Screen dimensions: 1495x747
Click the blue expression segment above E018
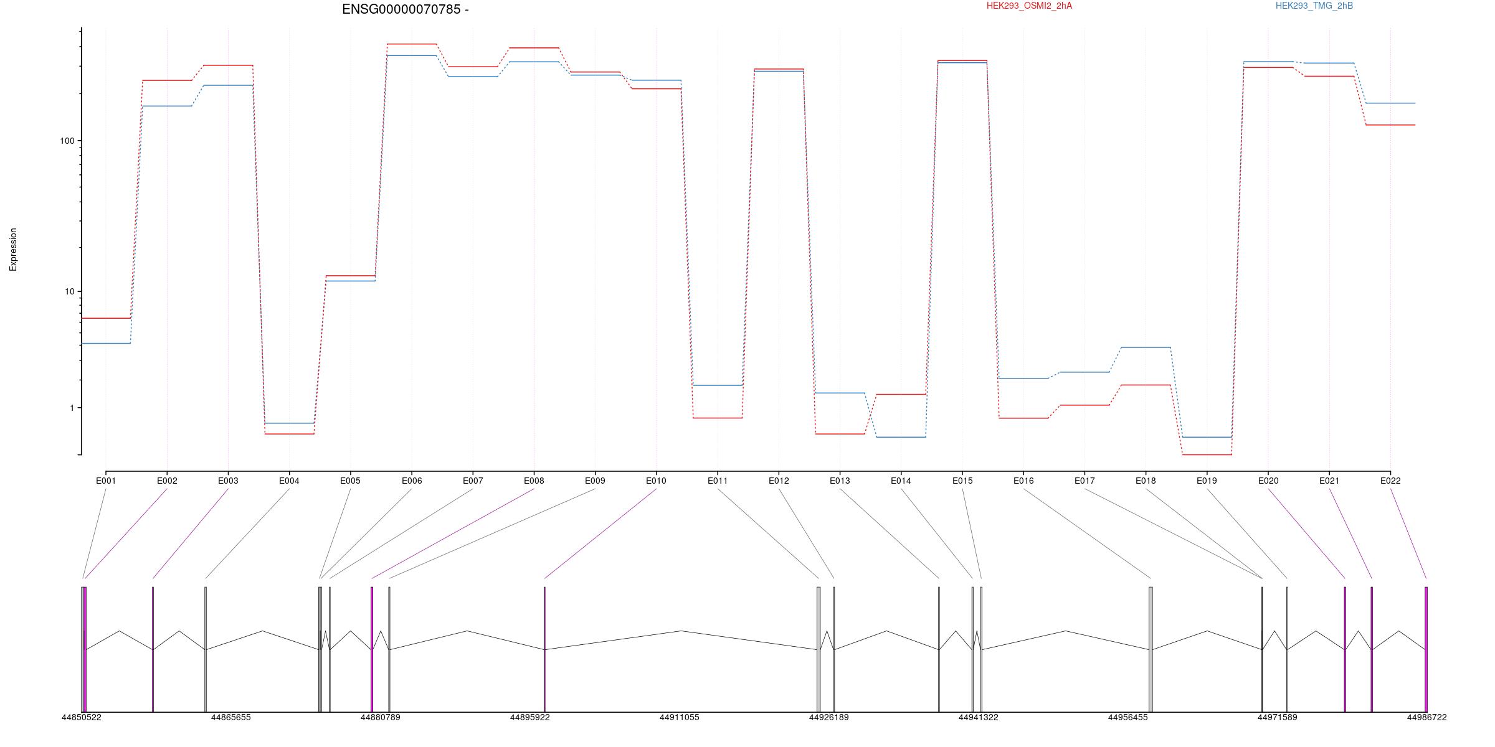(x=1146, y=347)
